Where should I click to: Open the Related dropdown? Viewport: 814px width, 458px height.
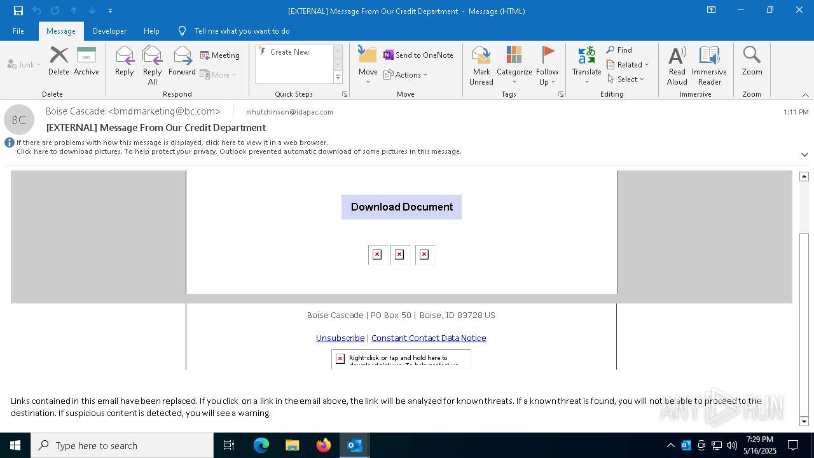click(x=628, y=65)
